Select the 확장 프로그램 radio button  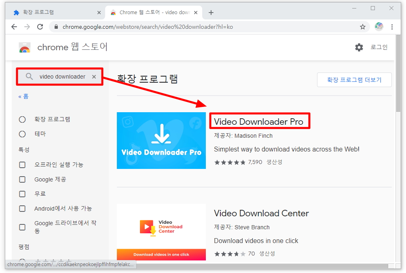point(22,119)
